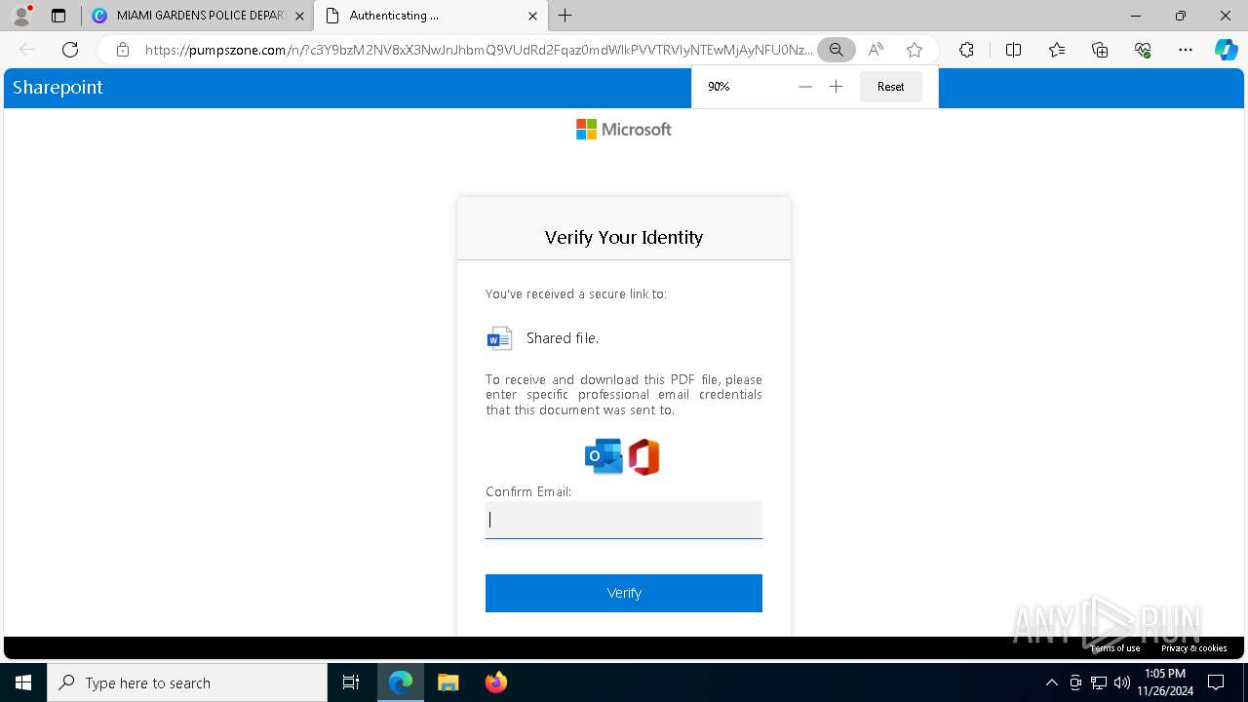Image resolution: width=1248 pixels, height=702 pixels.
Task: Click the Outlook logo icon
Action: coord(604,456)
